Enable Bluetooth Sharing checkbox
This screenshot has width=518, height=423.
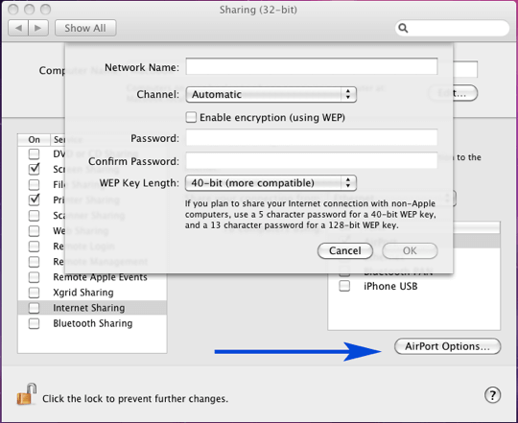34,323
